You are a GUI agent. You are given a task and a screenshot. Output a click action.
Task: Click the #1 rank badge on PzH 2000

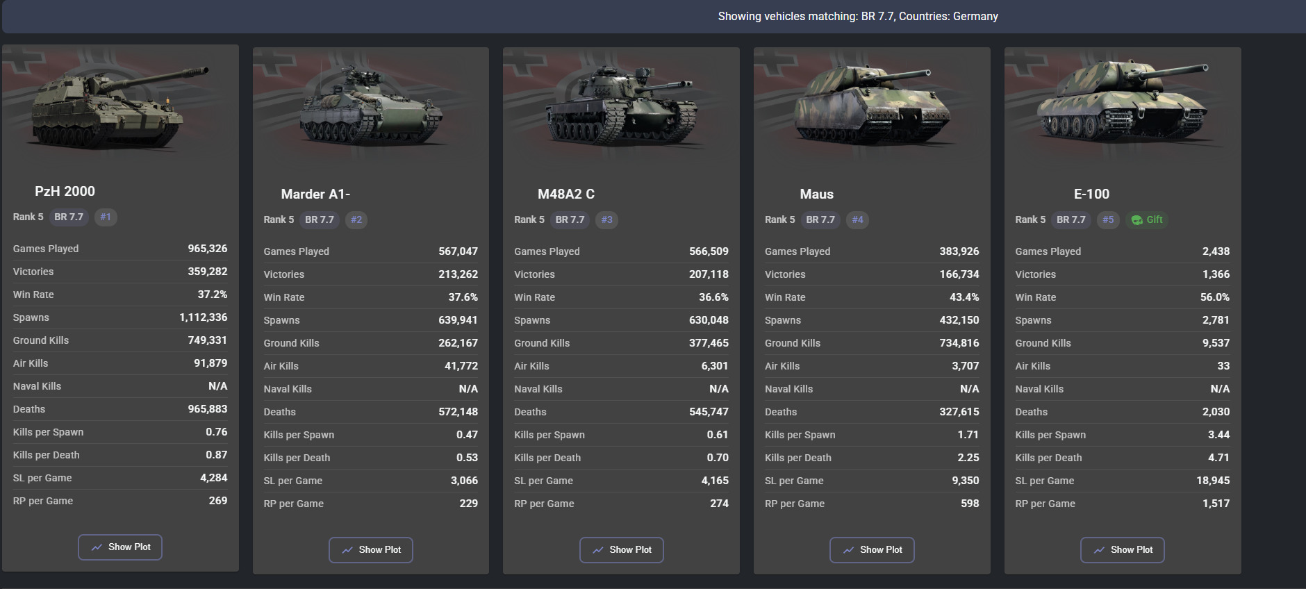pos(106,217)
